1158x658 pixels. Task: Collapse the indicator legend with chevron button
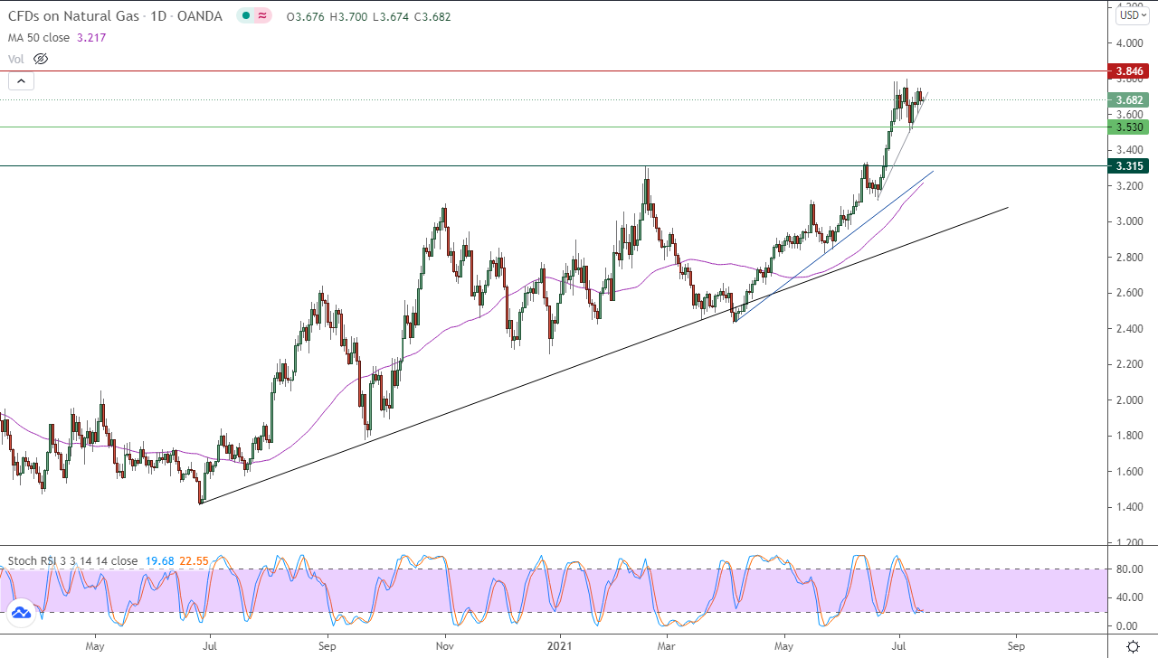click(x=22, y=81)
